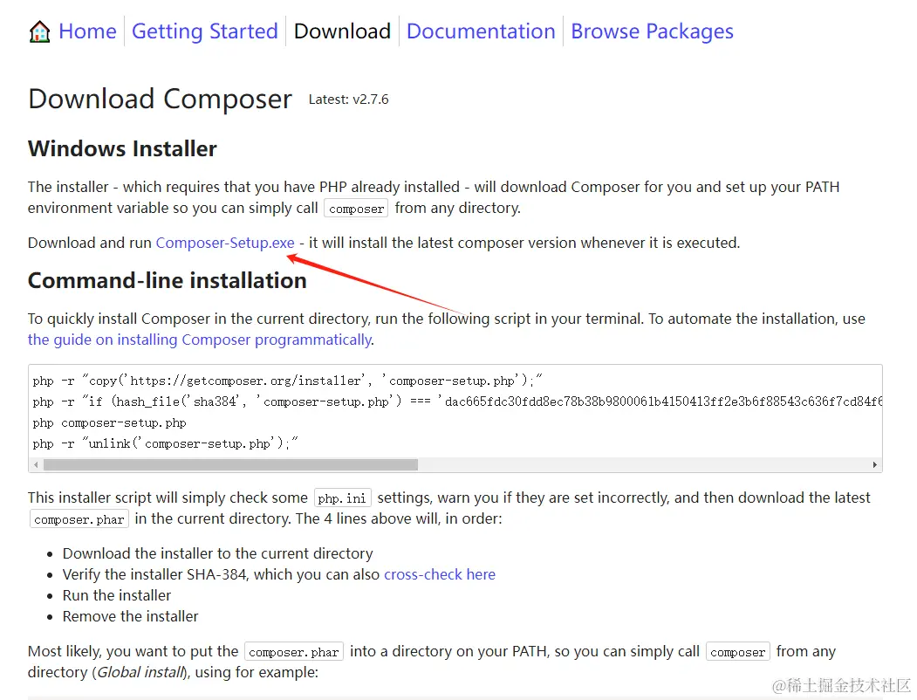Click the Command-line installation heading
The height and width of the screenshot is (700, 917).
pyautogui.click(x=168, y=280)
